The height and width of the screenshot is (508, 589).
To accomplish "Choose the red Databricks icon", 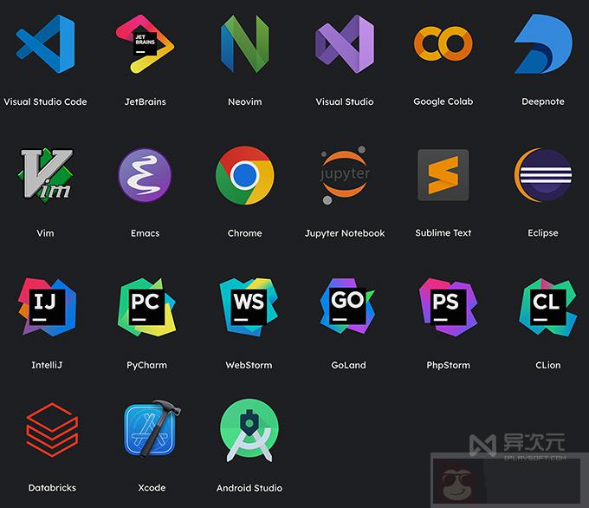I will coord(52,430).
